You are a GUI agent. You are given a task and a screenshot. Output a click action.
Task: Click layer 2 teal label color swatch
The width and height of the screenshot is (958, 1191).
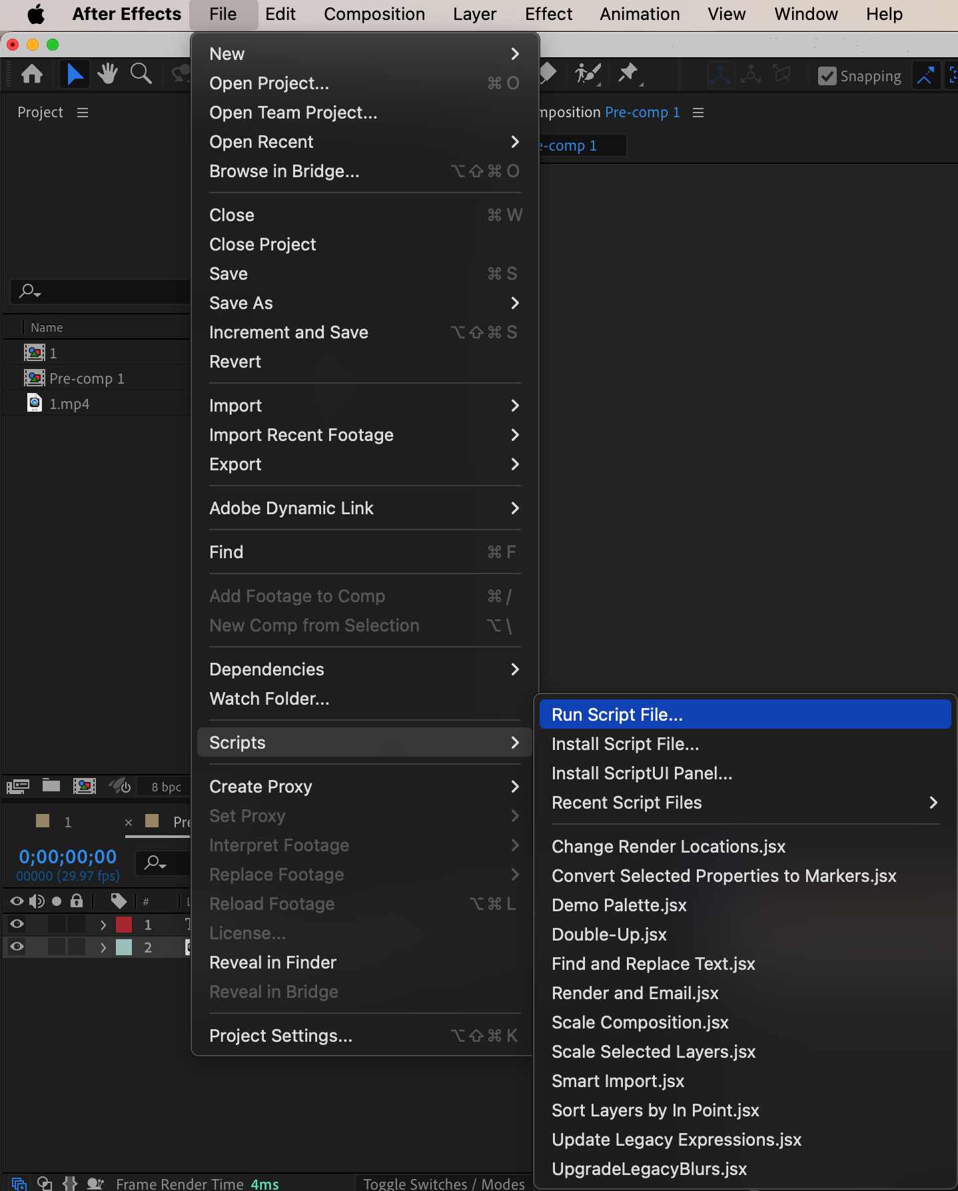tap(124, 947)
